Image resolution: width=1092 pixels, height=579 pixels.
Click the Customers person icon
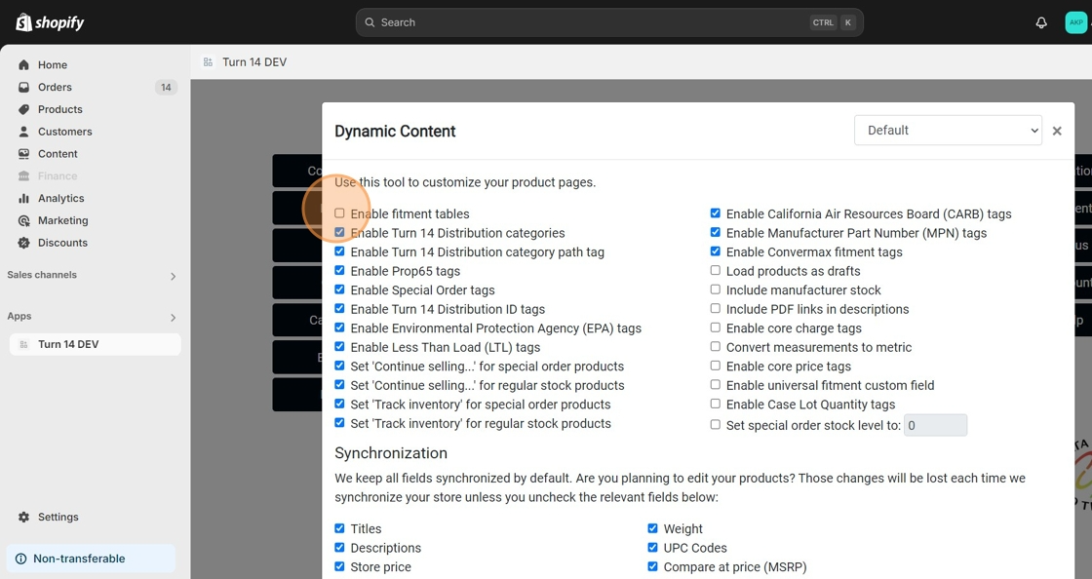[x=23, y=132]
